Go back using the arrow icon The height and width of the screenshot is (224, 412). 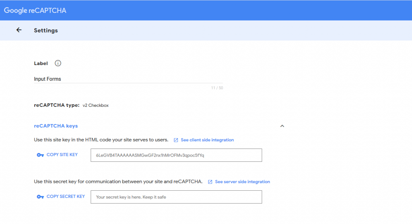click(x=19, y=30)
